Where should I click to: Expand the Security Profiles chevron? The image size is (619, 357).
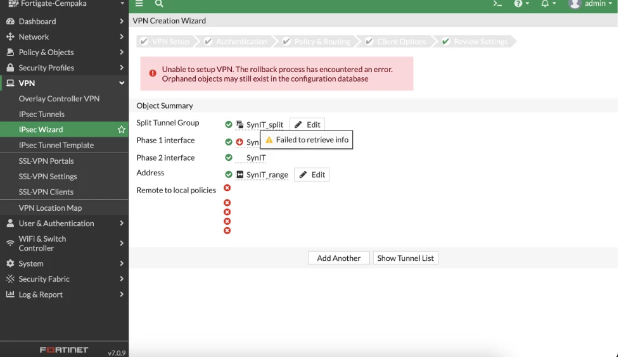coord(122,68)
